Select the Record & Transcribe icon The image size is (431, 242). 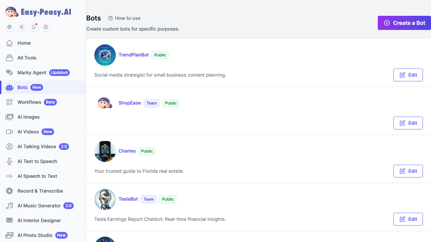[9, 191]
